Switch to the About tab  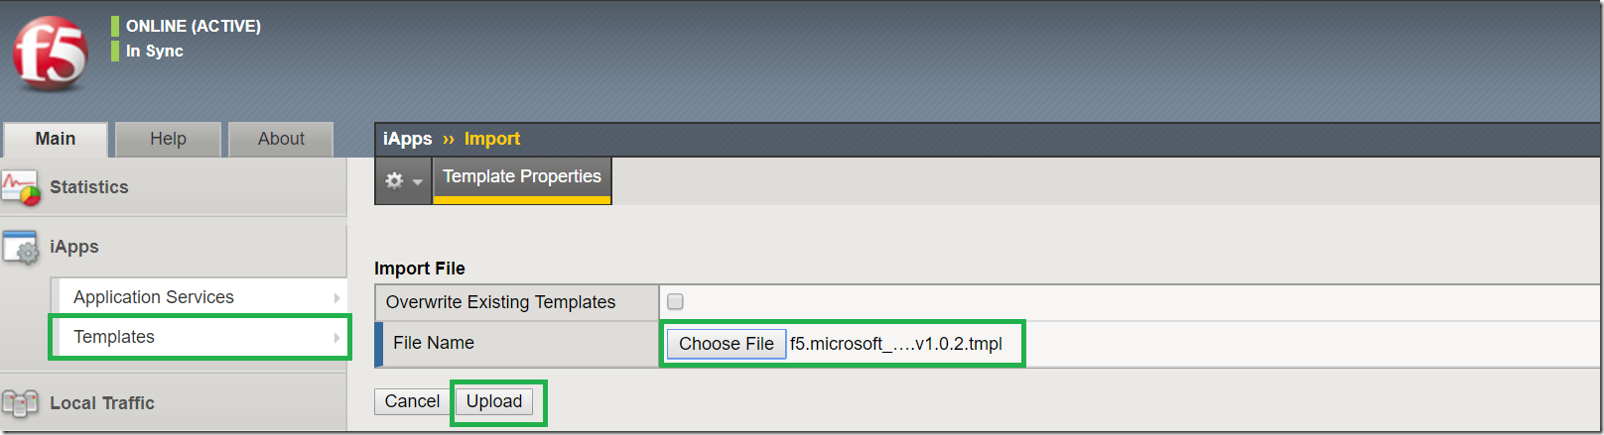click(x=281, y=139)
